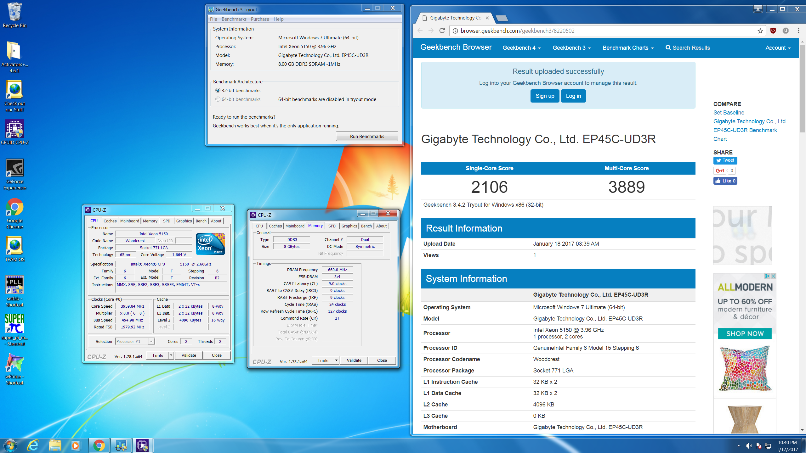Launch the wPrime shortcut icon

click(x=14, y=370)
